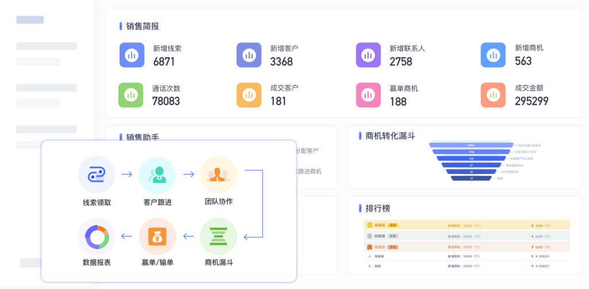Select the rank 4 leaderboard row

467,256
